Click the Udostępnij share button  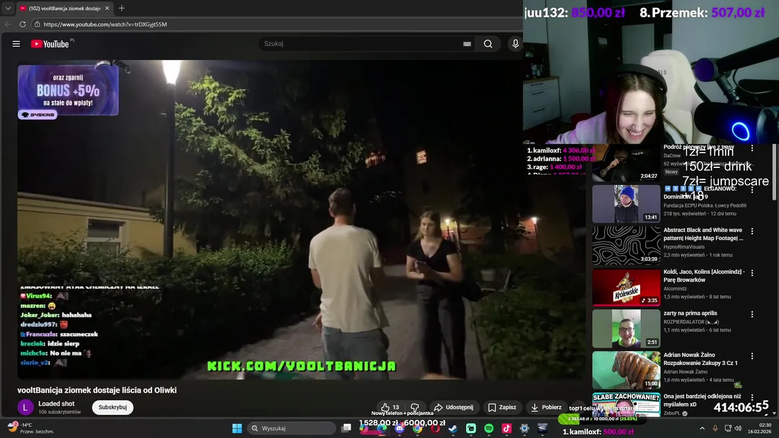tap(453, 408)
